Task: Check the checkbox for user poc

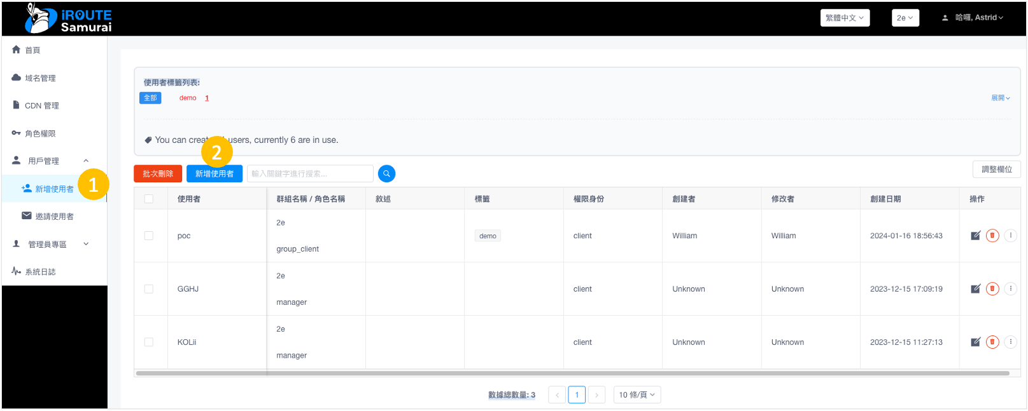Action: pos(149,236)
